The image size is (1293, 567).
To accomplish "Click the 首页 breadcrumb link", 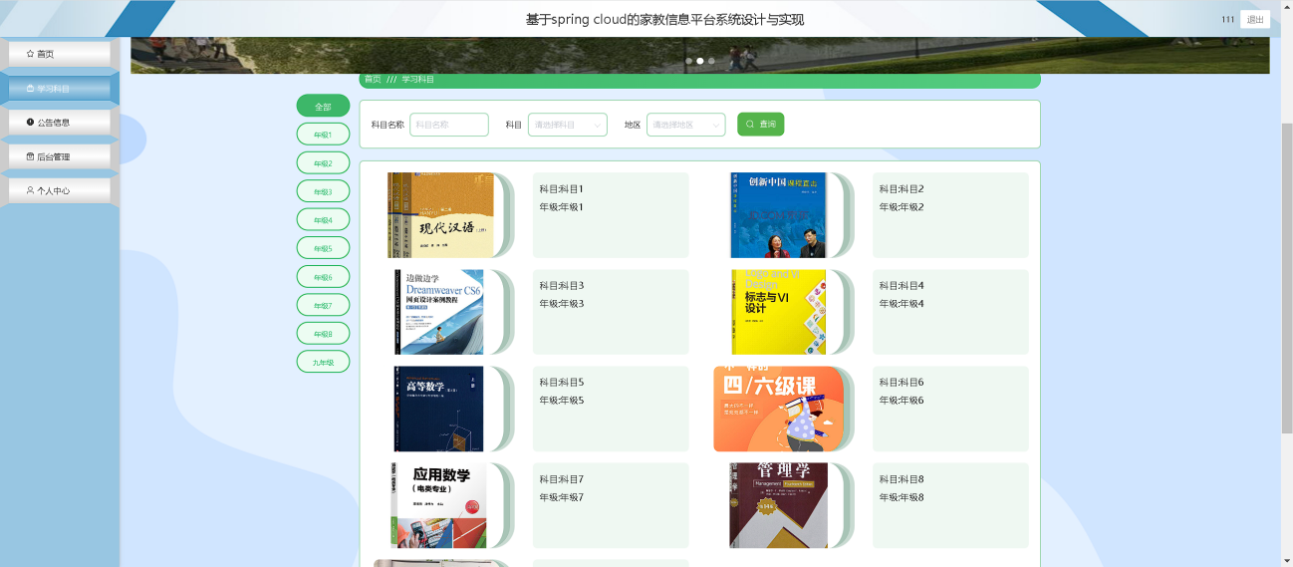I will [x=373, y=79].
